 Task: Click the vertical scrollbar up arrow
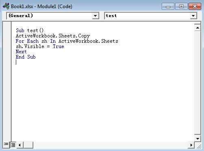pos(197,28)
